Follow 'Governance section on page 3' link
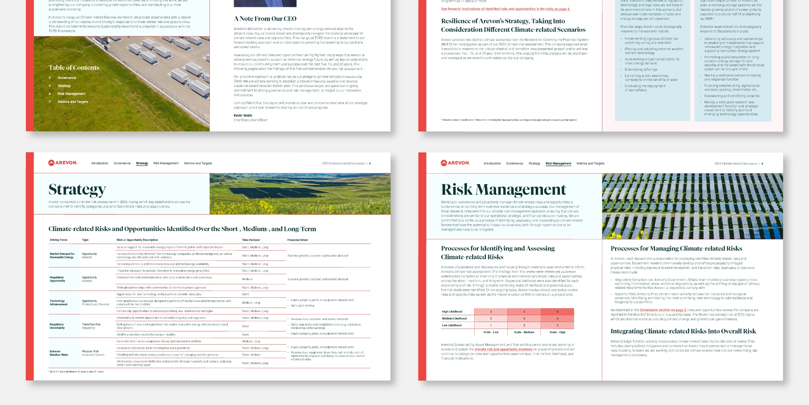This screenshot has width=809, height=405. pyautogui.click(x=663, y=310)
